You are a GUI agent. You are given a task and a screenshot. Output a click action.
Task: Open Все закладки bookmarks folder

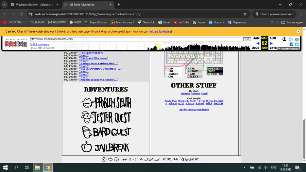(x=292, y=22)
